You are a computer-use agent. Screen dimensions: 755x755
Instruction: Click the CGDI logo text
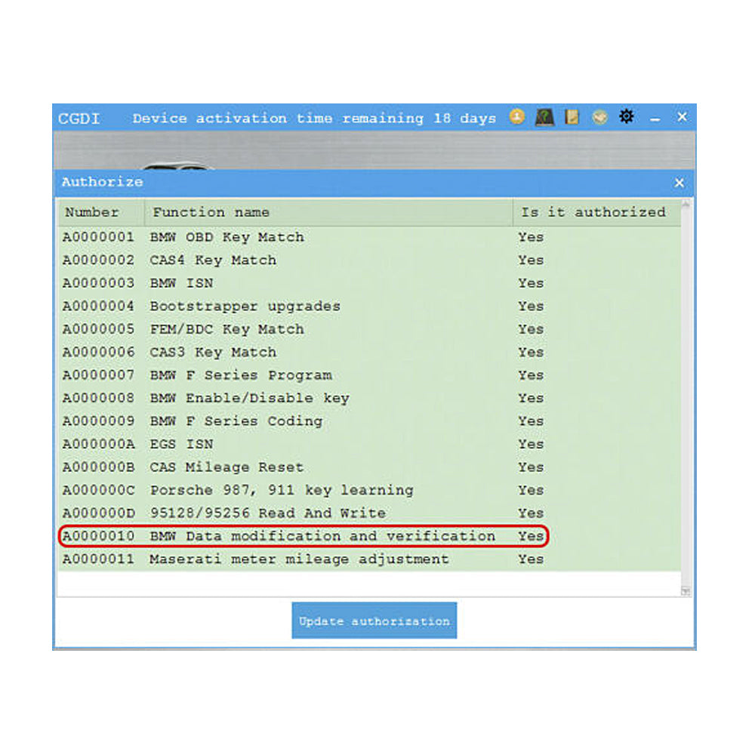[x=80, y=119]
